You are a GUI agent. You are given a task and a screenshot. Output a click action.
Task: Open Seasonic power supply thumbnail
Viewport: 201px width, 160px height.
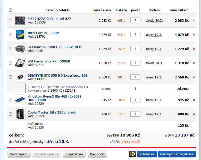[20, 49]
